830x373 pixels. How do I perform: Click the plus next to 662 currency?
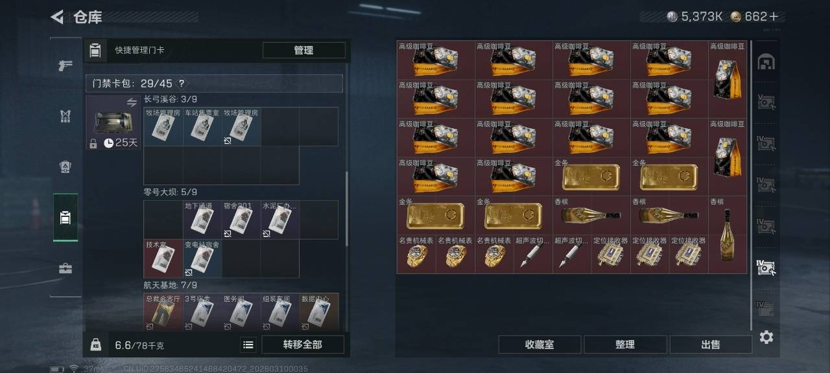click(774, 17)
